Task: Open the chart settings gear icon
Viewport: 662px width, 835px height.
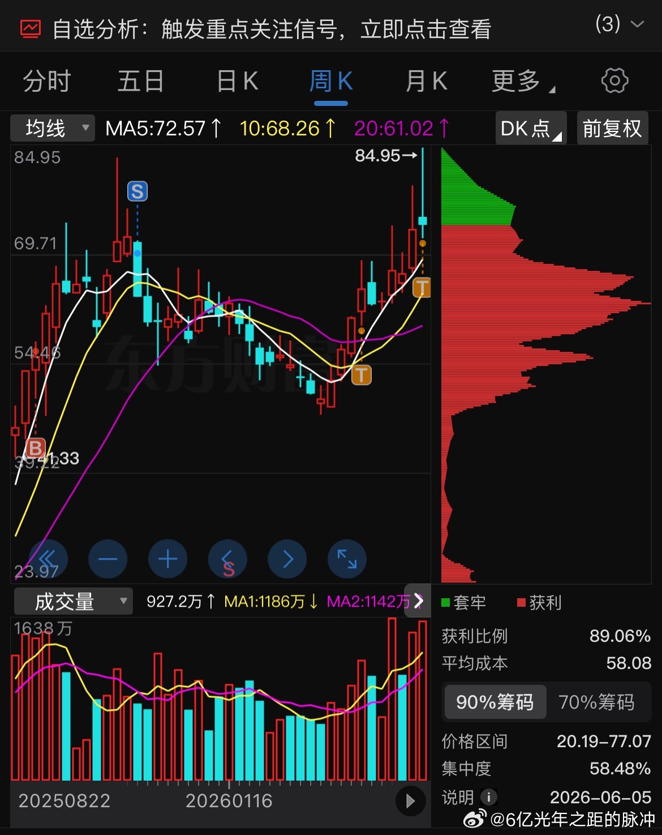Action: tap(614, 81)
